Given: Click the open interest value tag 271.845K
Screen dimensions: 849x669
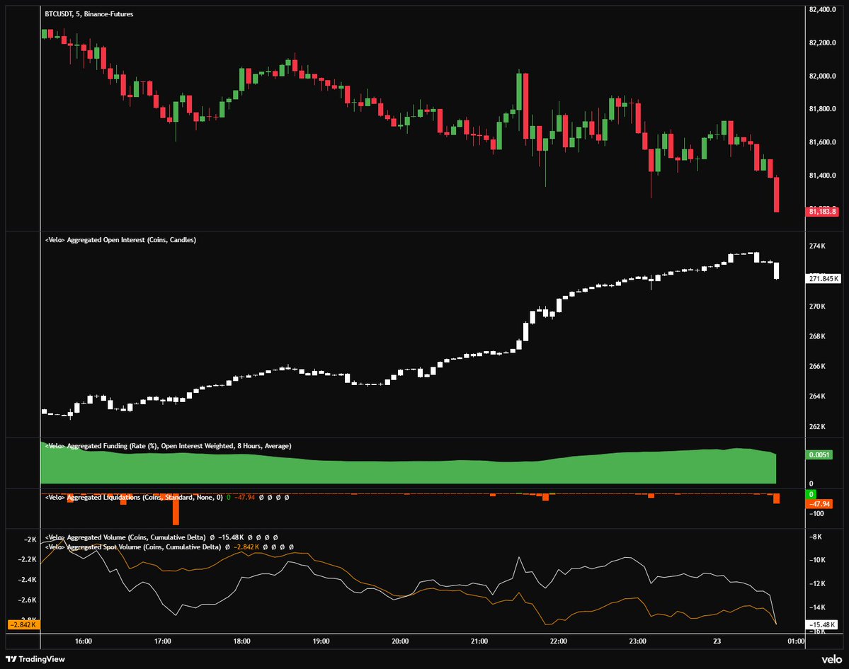Looking at the screenshot, I should pos(824,279).
